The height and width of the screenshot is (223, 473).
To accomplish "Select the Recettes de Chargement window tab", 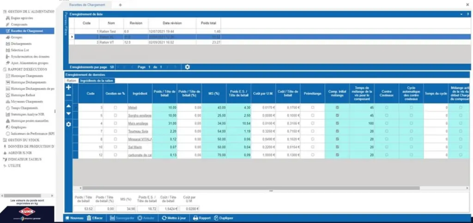I will click(x=87, y=5).
